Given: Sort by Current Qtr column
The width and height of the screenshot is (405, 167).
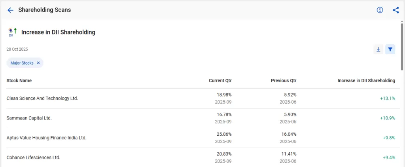Looking at the screenshot, I should pos(220,81).
